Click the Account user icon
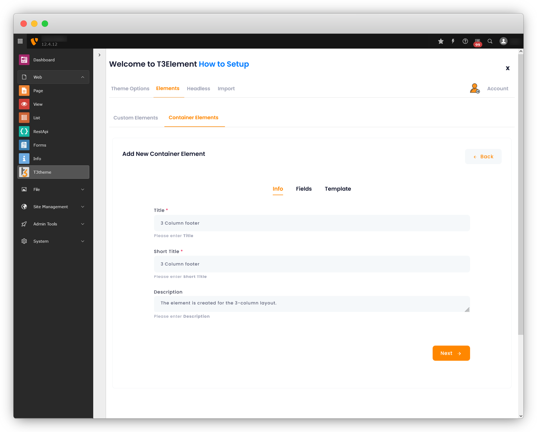 click(475, 88)
